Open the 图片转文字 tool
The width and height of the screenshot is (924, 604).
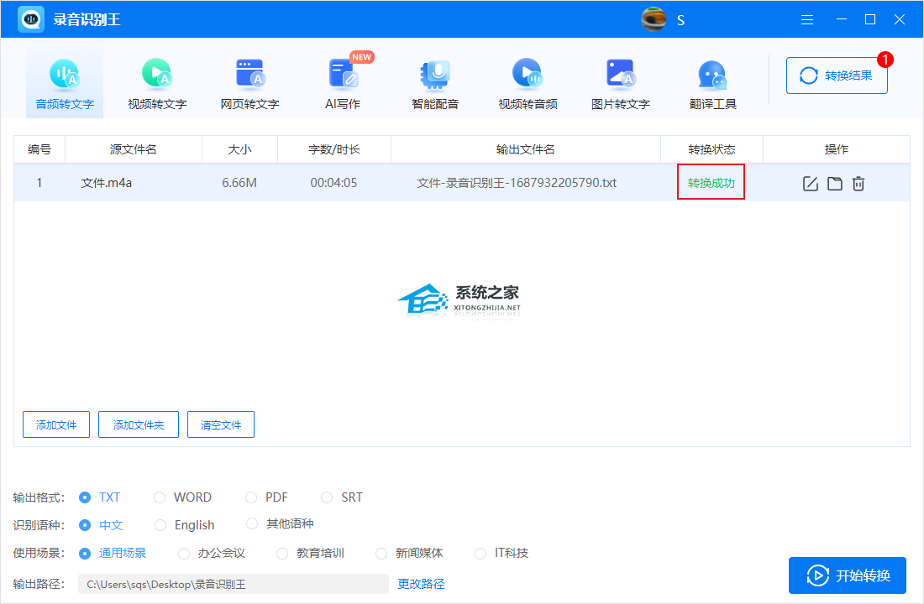click(620, 85)
